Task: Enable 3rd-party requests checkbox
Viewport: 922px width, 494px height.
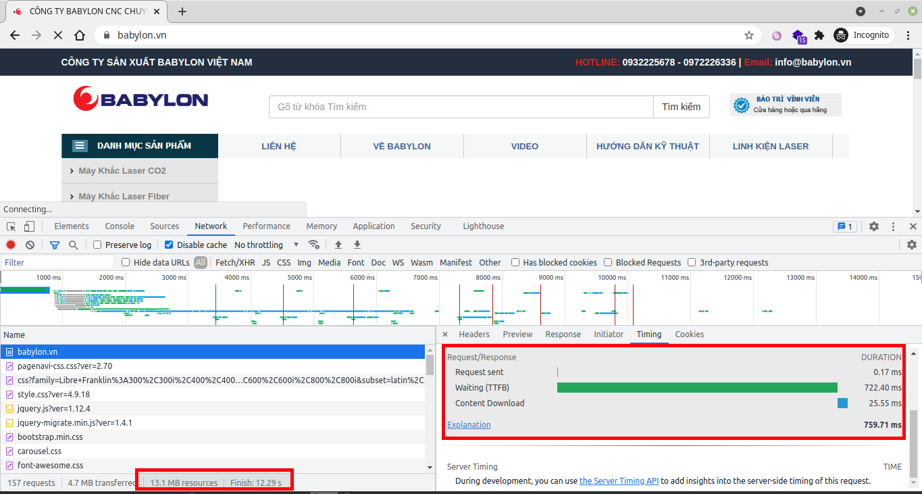Action: (692, 262)
